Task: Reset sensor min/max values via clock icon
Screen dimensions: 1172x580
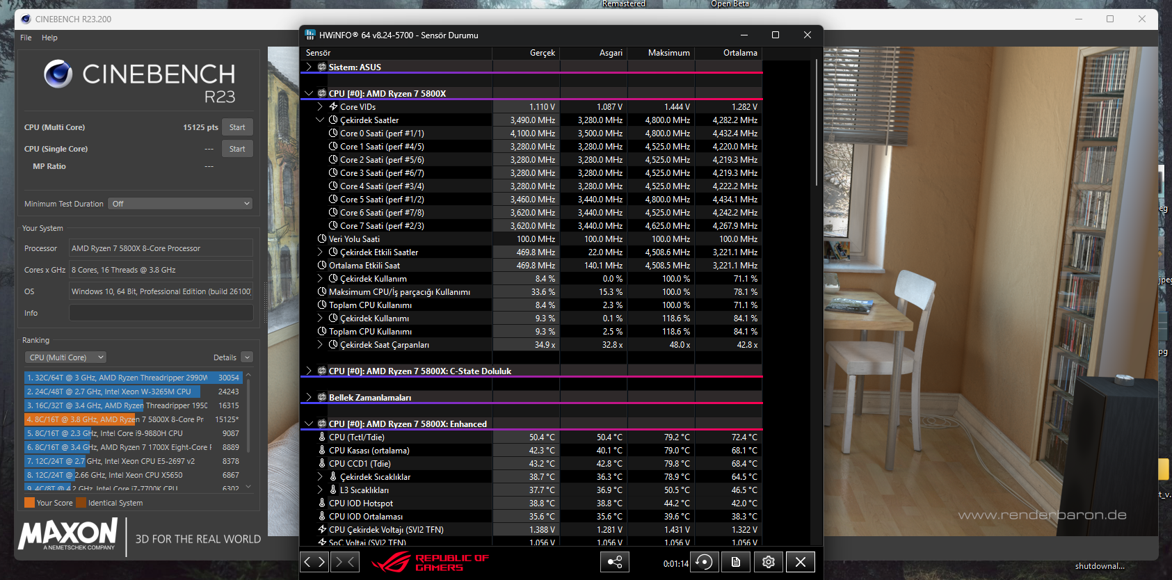Action: pyautogui.click(x=704, y=562)
